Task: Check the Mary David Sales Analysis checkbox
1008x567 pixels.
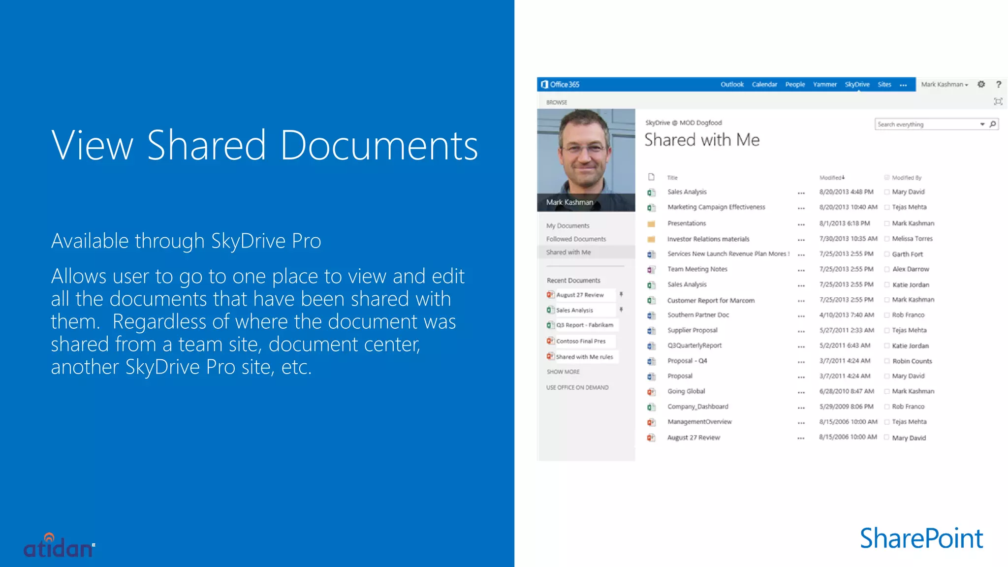Action: tap(886, 192)
